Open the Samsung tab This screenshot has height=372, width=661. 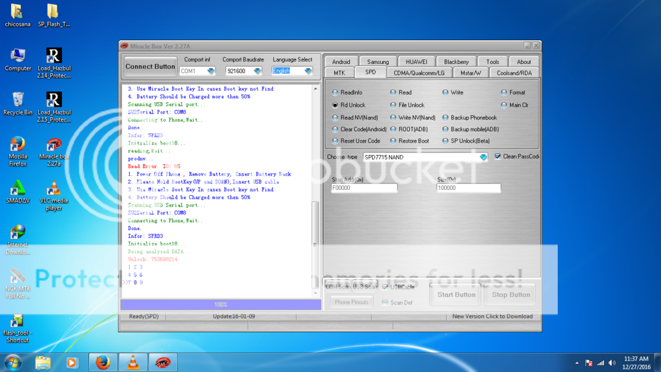tap(378, 62)
